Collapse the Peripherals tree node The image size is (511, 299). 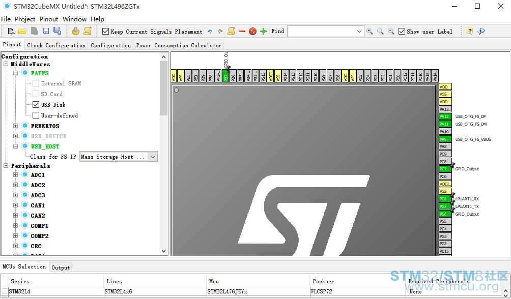6,166
